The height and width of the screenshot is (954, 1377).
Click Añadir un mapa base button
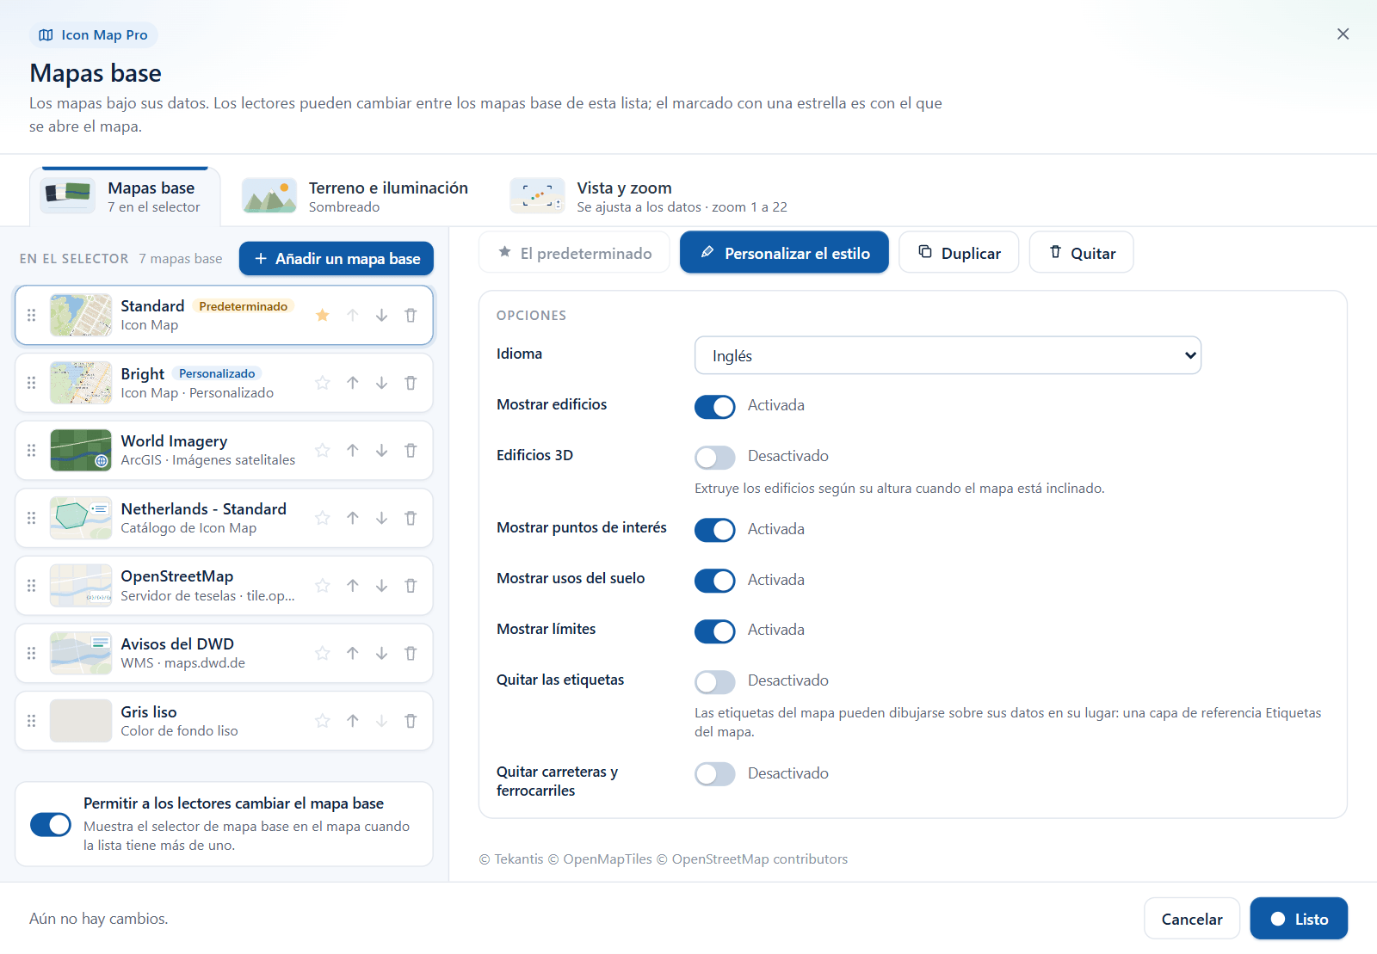[337, 259]
